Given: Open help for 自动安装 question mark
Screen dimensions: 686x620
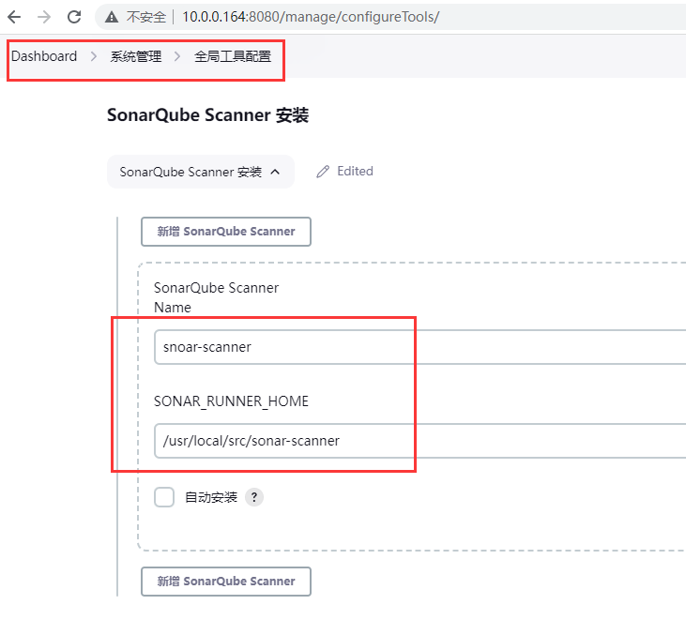Looking at the screenshot, I should (253, 497).
